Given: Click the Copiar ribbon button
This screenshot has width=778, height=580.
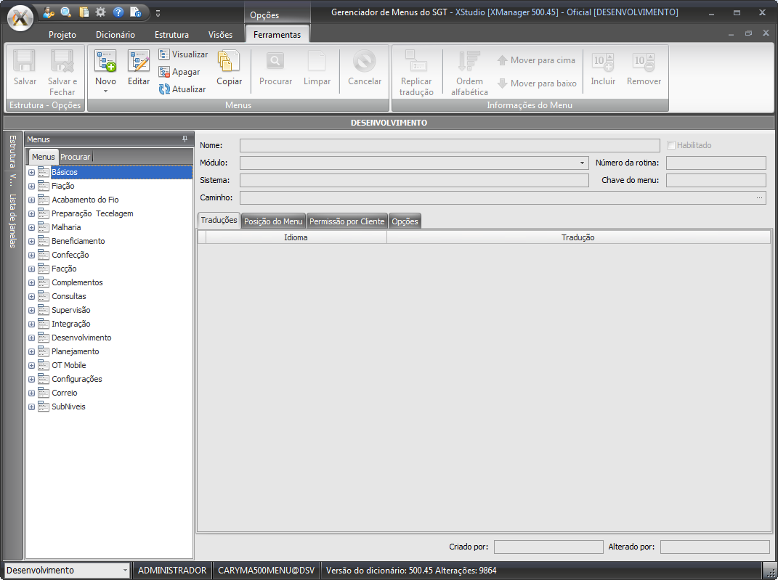Looking at the screenshot, I should (230, 68).
